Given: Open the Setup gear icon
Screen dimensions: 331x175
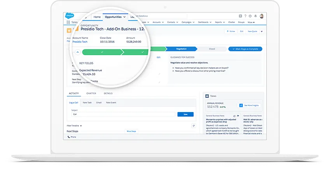Looking at the screenshot, I should pyautogui.click(x=250, y=16).
